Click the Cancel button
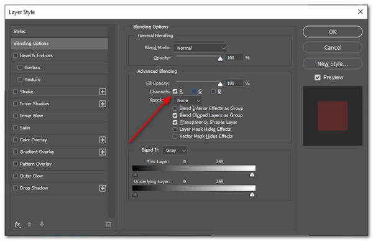The width and height of the screenshot is (373, 241). [333, 48]
